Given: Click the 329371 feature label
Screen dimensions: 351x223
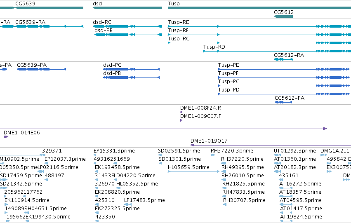Looking at the screenshot, I should click(52, 151).
